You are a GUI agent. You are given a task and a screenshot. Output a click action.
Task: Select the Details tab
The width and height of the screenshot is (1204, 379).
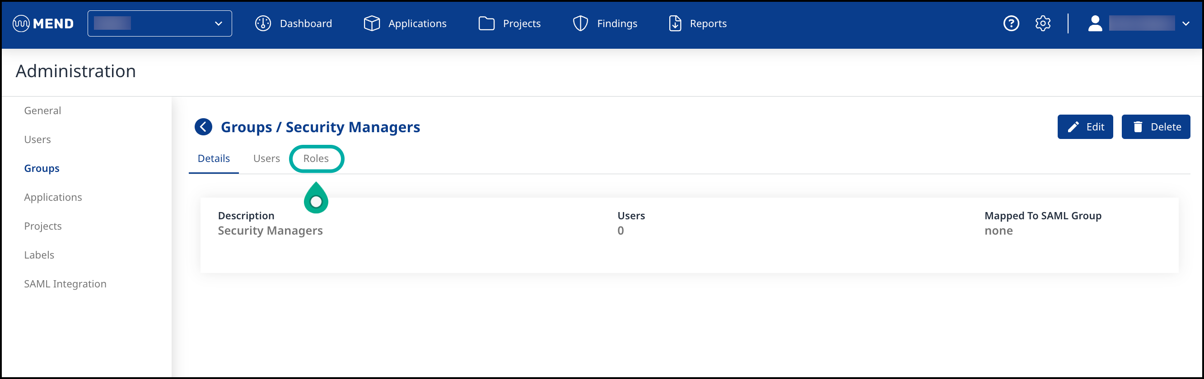coord(214,159)
